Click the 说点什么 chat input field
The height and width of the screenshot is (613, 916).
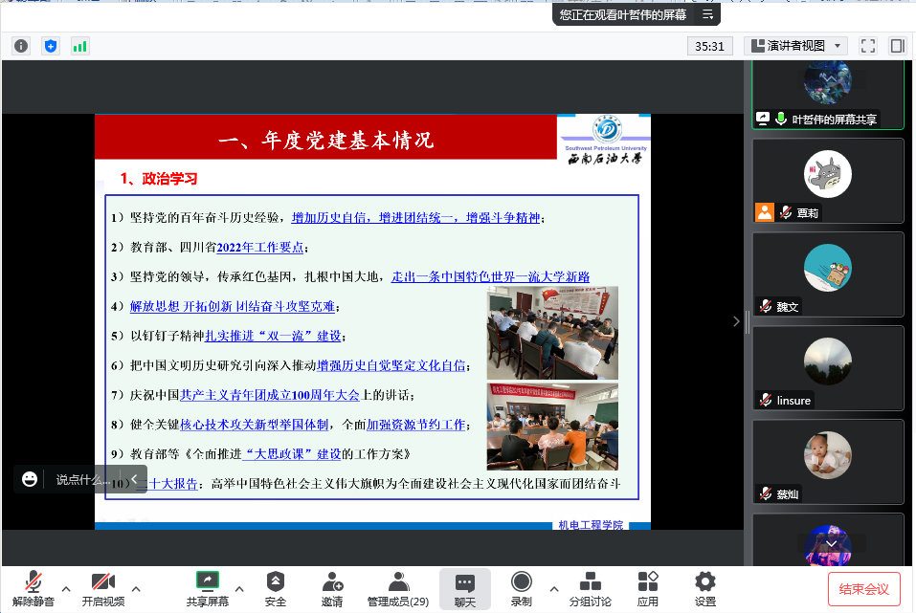80,479
